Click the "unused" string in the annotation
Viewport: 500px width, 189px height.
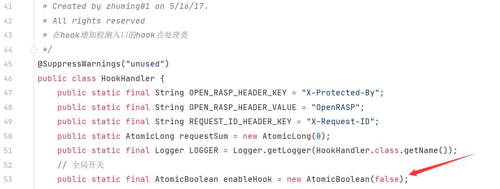145,64
